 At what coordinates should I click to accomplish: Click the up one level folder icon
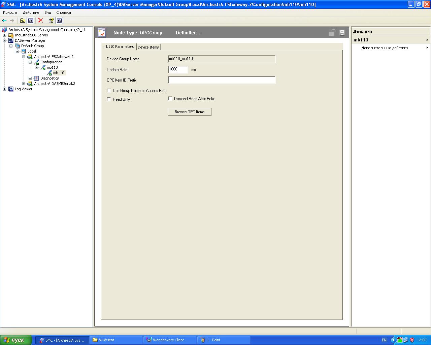click(x=23, y=21)
